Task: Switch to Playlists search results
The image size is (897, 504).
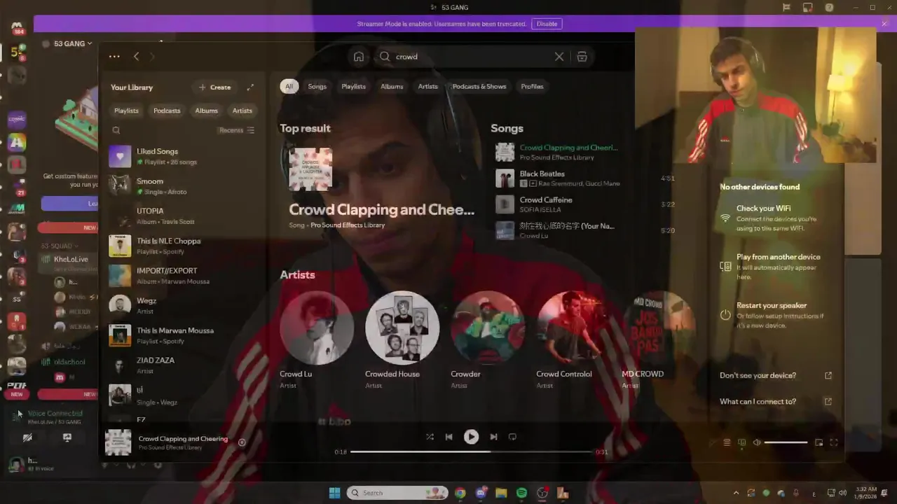Action: 353,87
